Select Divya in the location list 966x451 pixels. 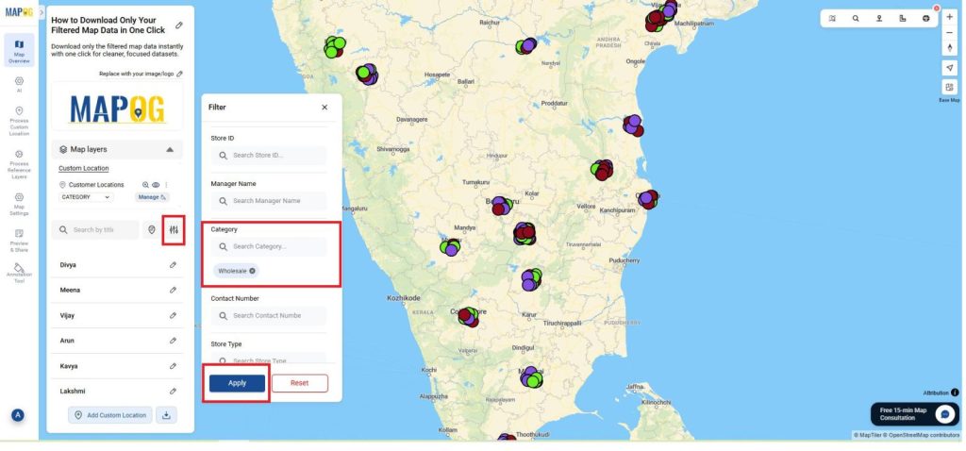point(68,265)
